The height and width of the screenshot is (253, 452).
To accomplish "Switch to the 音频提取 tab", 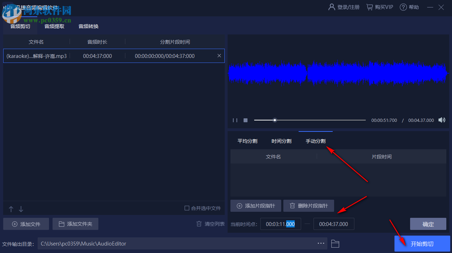I will point(54,26).
